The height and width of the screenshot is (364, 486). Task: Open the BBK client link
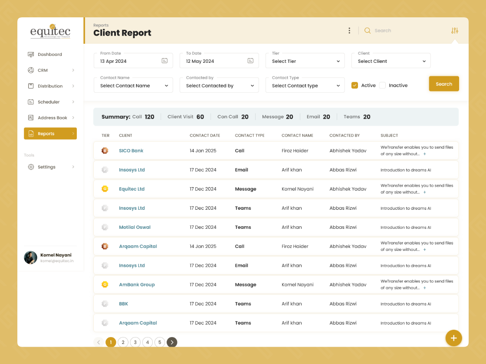pyautogui.click(x=123, y=304)
